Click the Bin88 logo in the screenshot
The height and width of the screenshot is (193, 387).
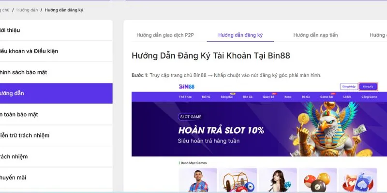187,87
